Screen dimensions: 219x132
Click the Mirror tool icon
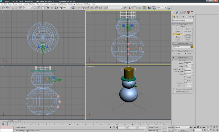[x=126, y=8]
